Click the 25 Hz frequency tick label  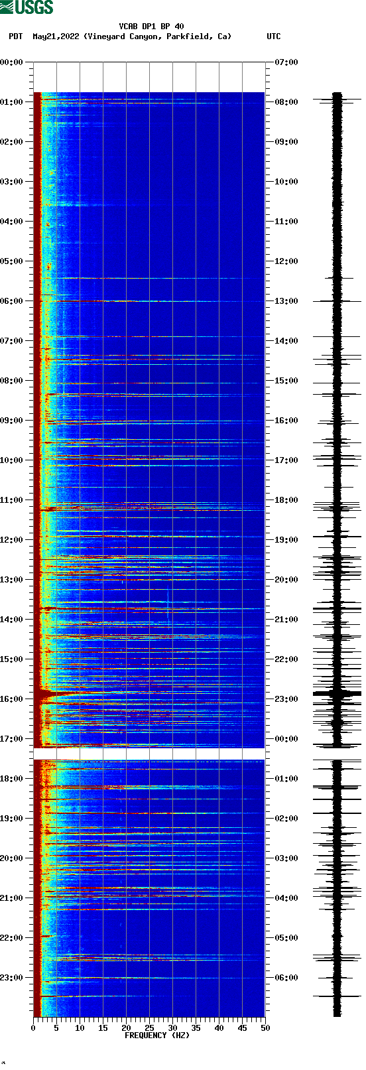point(149,1028)
